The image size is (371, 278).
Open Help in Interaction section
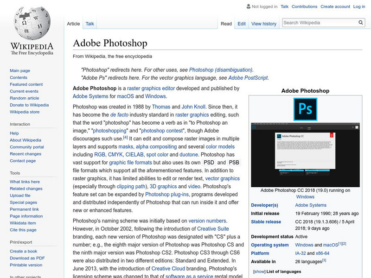[14, 133]
